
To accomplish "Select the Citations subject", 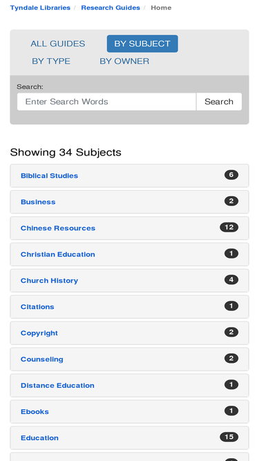I will coord(37,307).
